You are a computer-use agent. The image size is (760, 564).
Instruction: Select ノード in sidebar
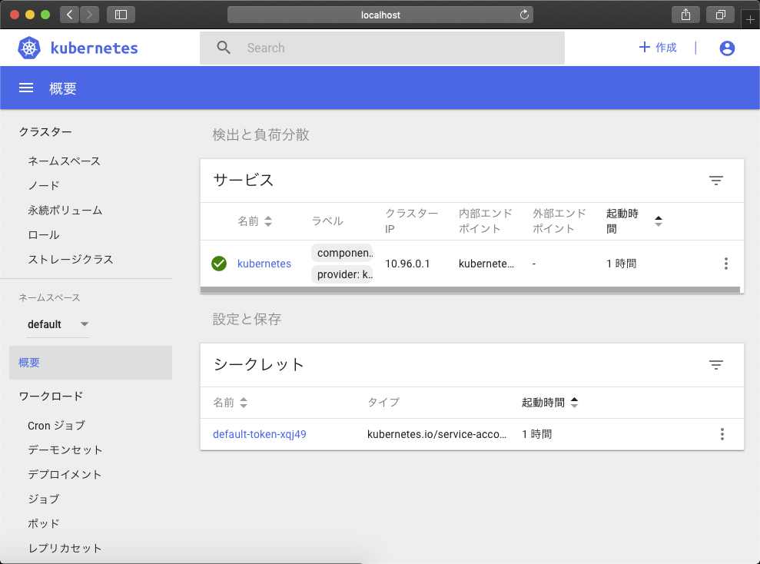point(44,186)
